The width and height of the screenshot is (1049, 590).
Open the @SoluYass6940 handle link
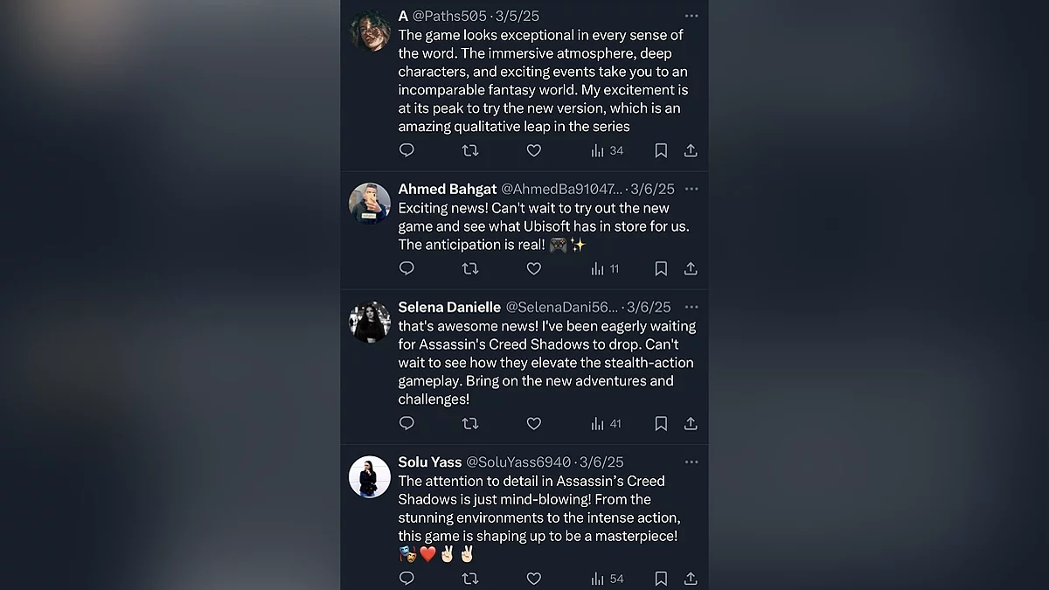click(x=518, y=462)
